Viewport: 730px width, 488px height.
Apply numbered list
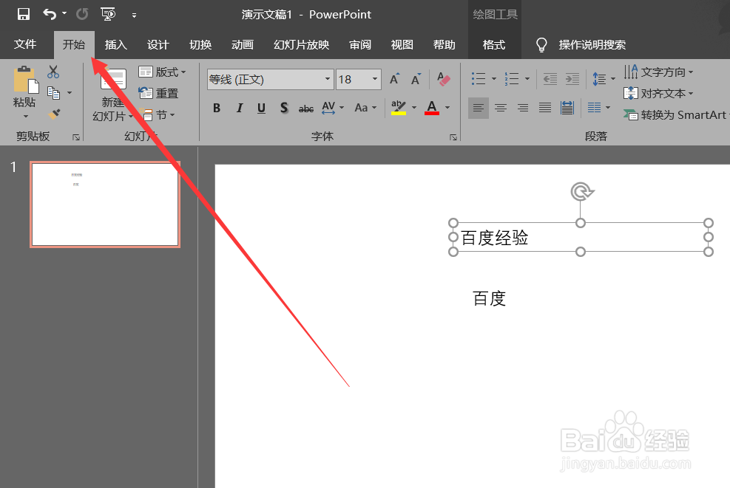[x=512, y=79]
